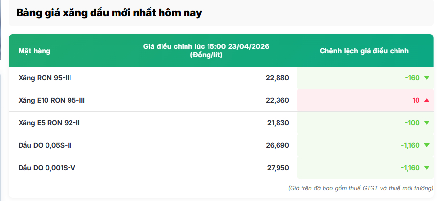This screenshot has width=441, height=201.
Task: Click the Mặt hàng column header
Action: tap(34, 51)
